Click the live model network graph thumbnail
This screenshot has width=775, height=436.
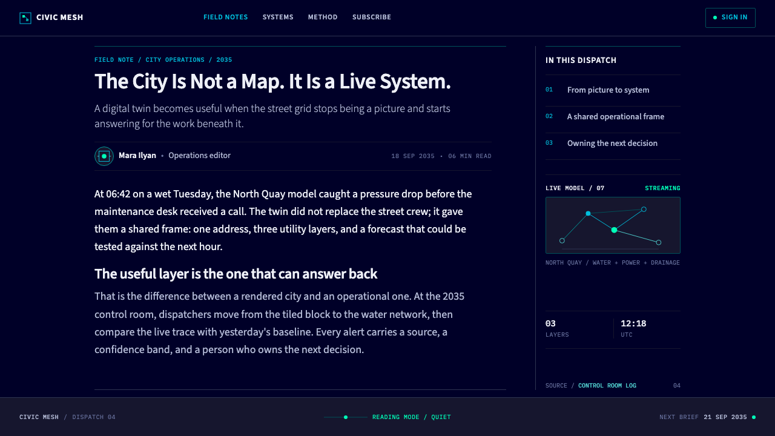click(x=613, y=225)
